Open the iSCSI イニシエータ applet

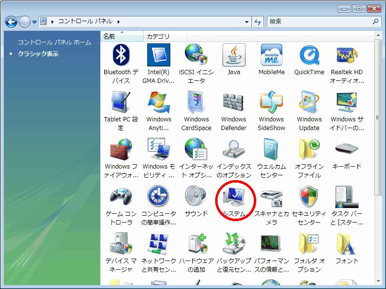tap(196, 64)
